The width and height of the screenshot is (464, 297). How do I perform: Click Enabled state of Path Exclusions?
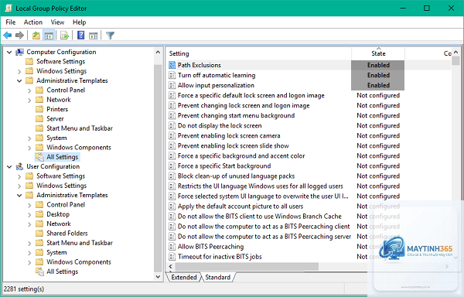point(378,65)
